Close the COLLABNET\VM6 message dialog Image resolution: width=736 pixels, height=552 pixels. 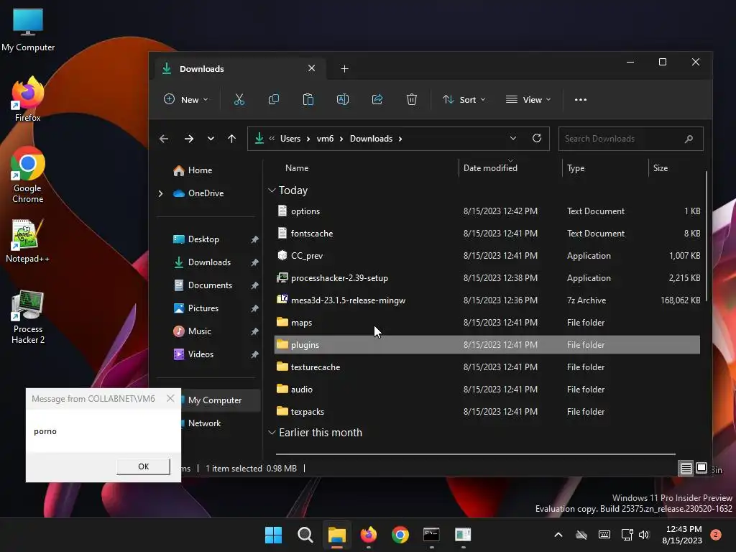click(x=170, y=398)
